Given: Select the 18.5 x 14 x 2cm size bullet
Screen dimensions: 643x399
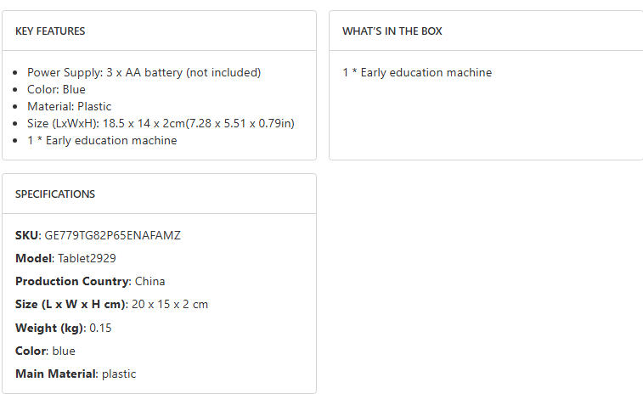Looking at the screenshot, I should coord(161,124).
